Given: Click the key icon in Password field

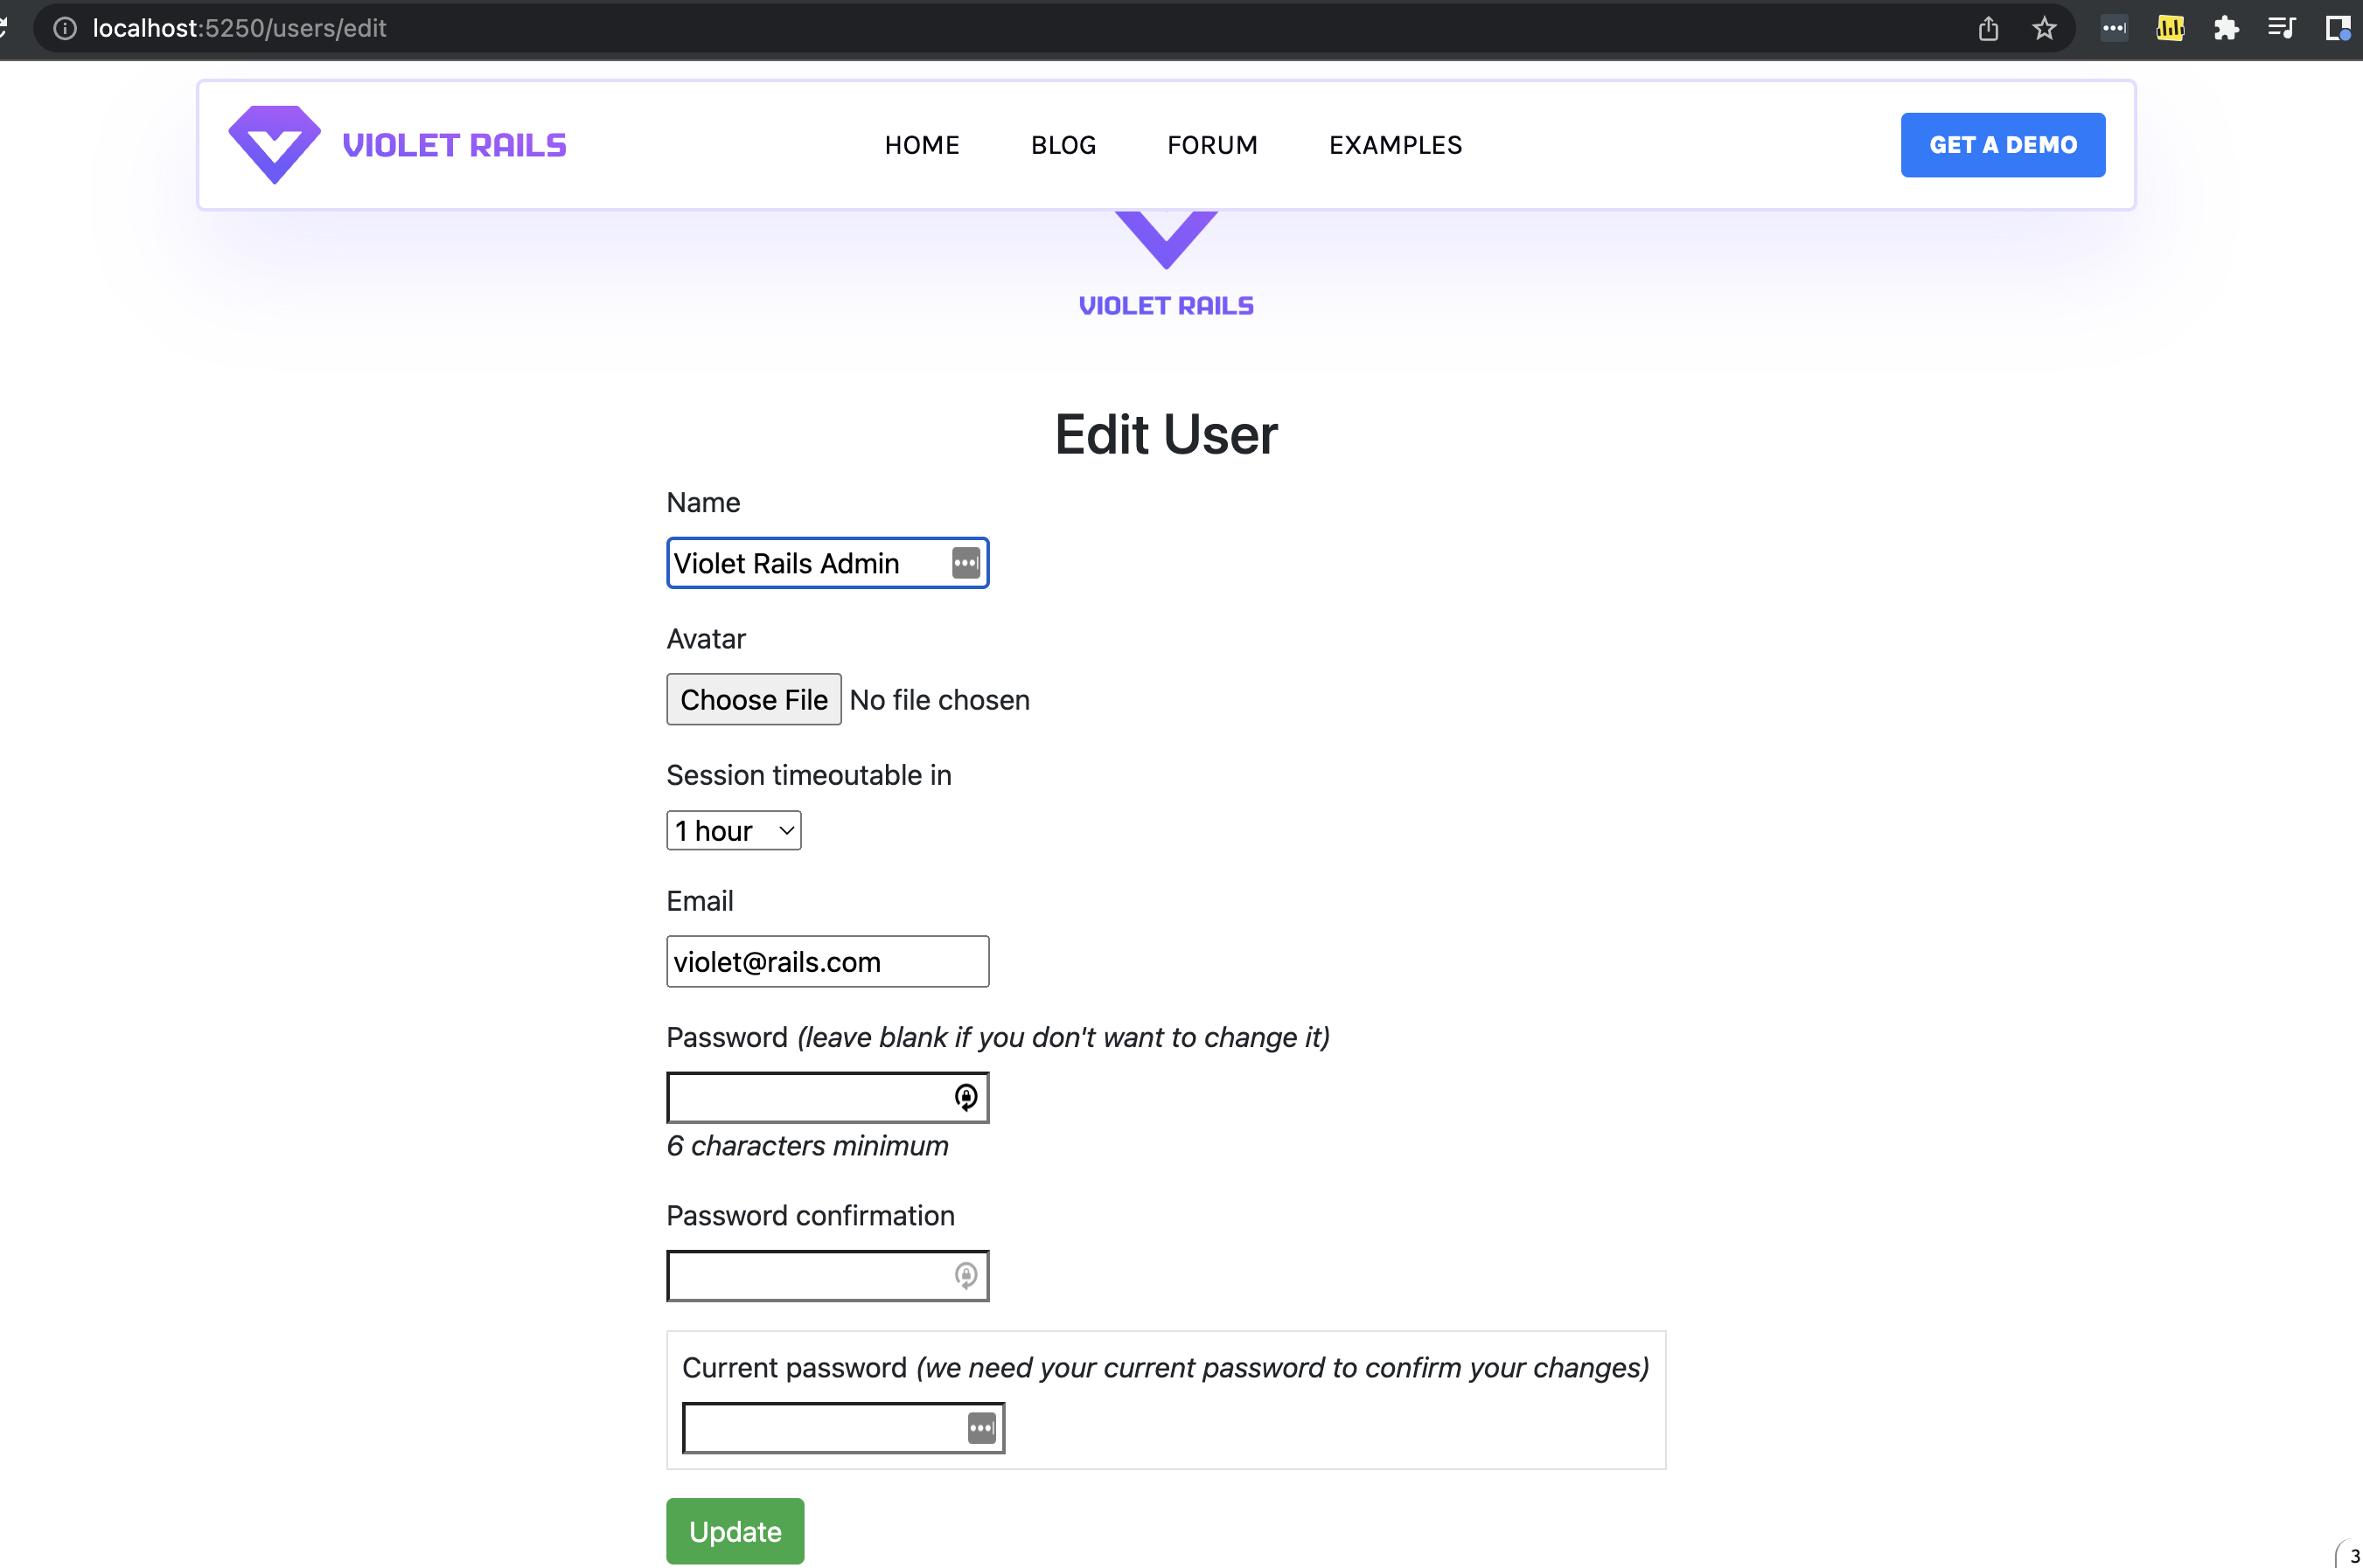Looking at the screenshot, I should tap(965, 1097).
